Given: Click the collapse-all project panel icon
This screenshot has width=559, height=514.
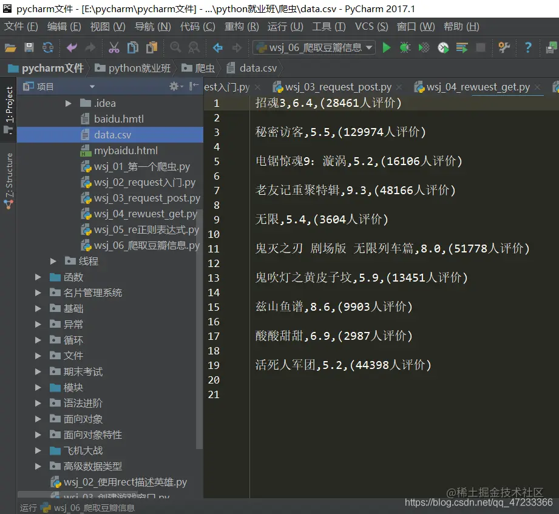Looking at the screenshot, I should pos(194,86).
